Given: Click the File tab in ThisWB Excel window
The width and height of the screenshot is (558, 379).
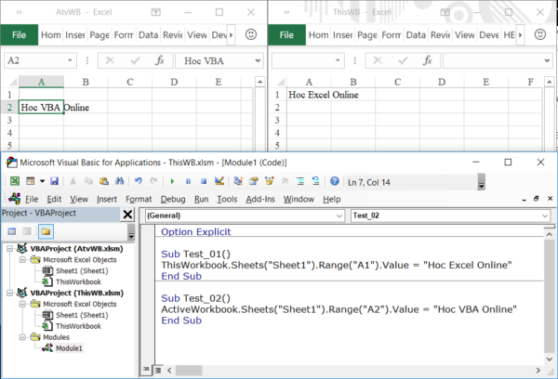Looking at the screenshot, I should (x=286, y=35).
